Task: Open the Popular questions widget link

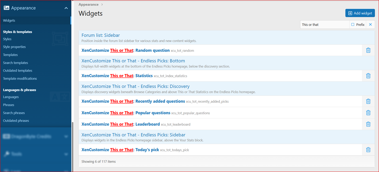Action: click(x=126, y=113)
